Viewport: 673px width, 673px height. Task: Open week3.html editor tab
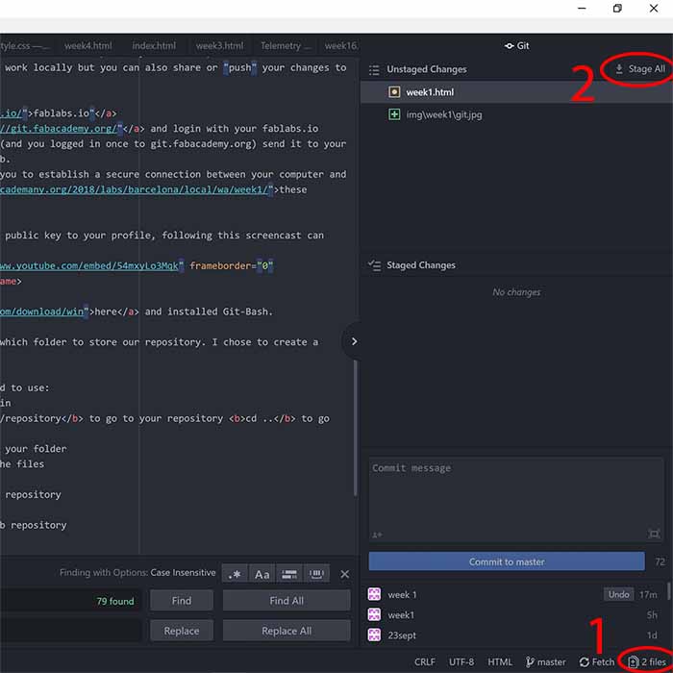[x=219, y=46]
